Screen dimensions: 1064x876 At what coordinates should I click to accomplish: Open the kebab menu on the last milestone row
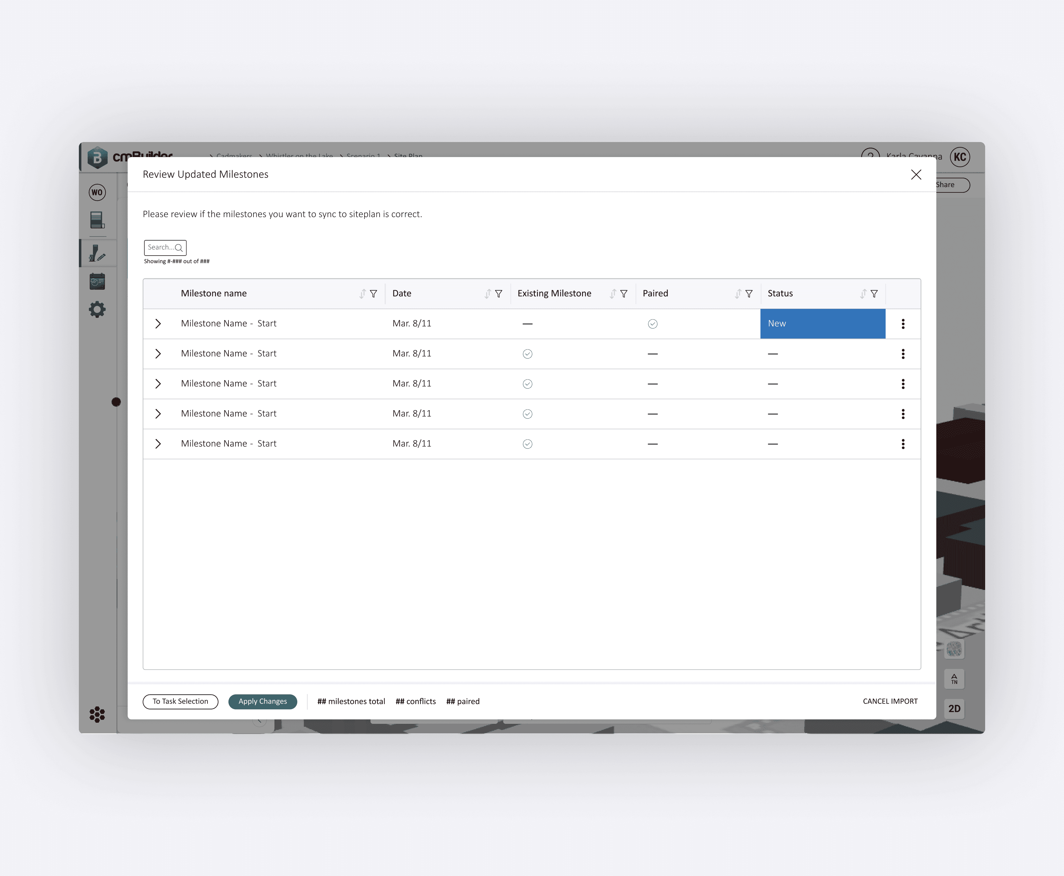(903, 444)
